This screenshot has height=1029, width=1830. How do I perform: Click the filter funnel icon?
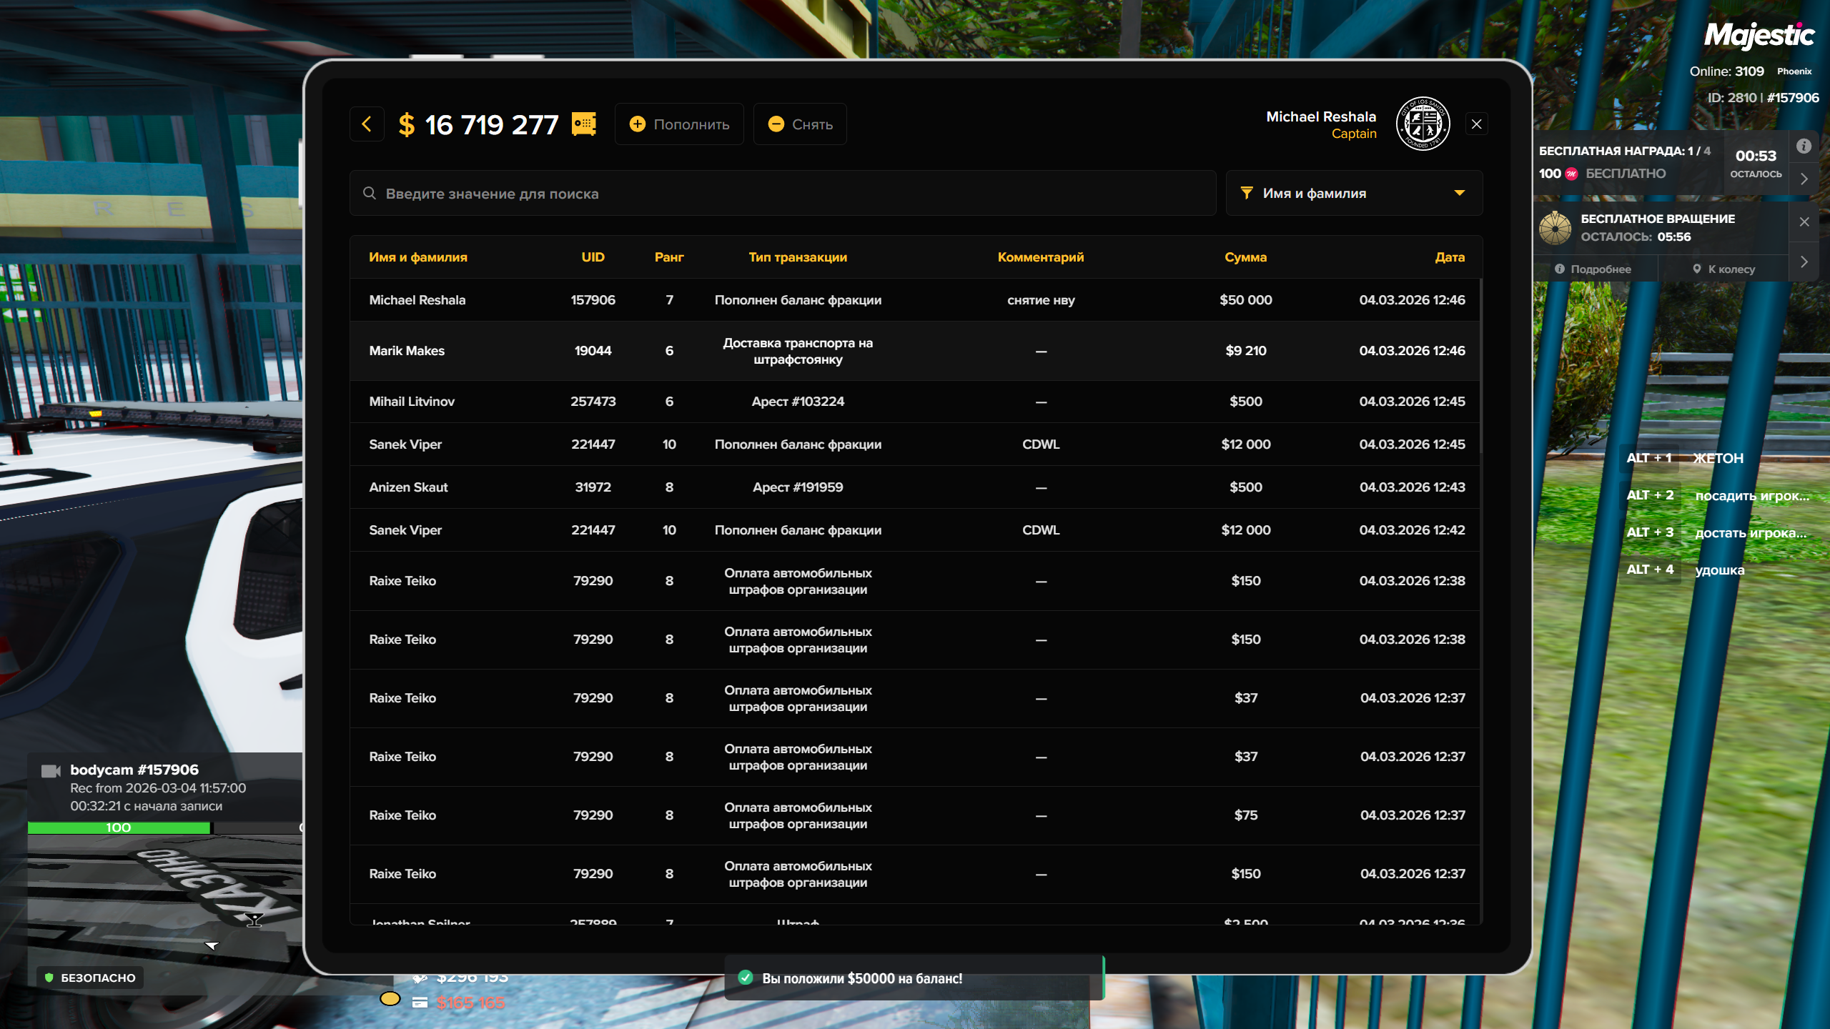click(1247, 193)
